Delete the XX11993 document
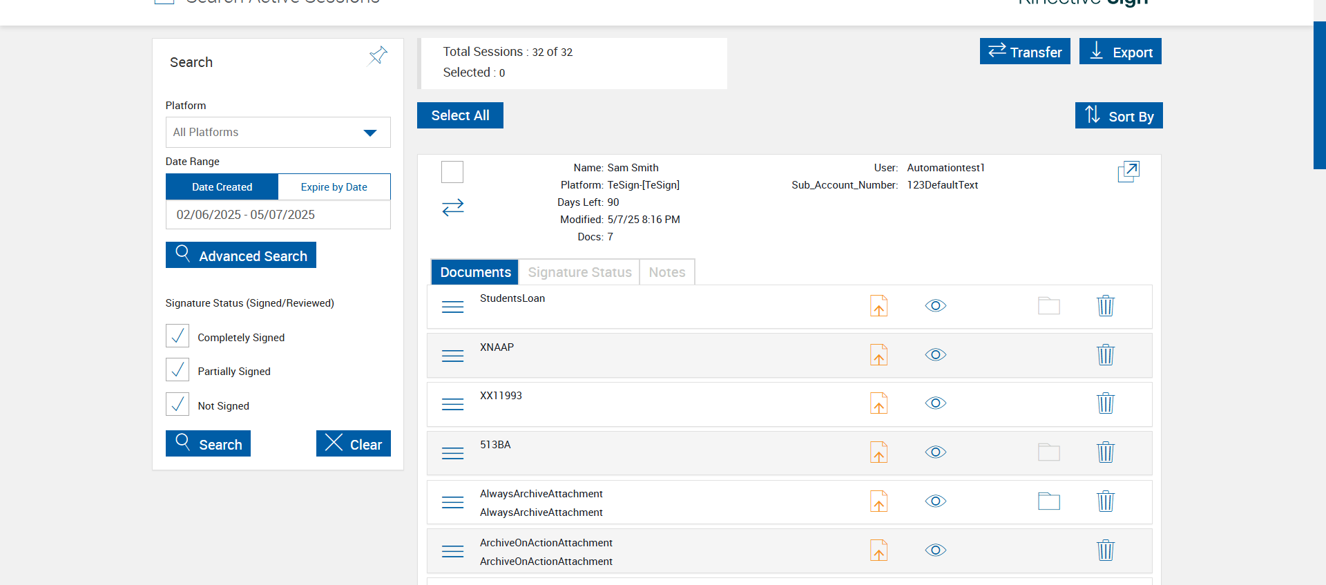Viewport: 1326px width, 585px height. [1105, 403]
